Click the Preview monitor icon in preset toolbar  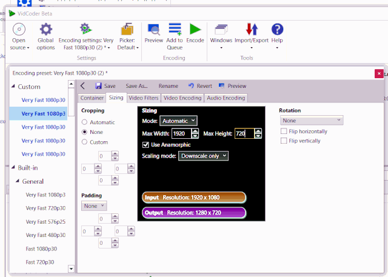point(222,86)
